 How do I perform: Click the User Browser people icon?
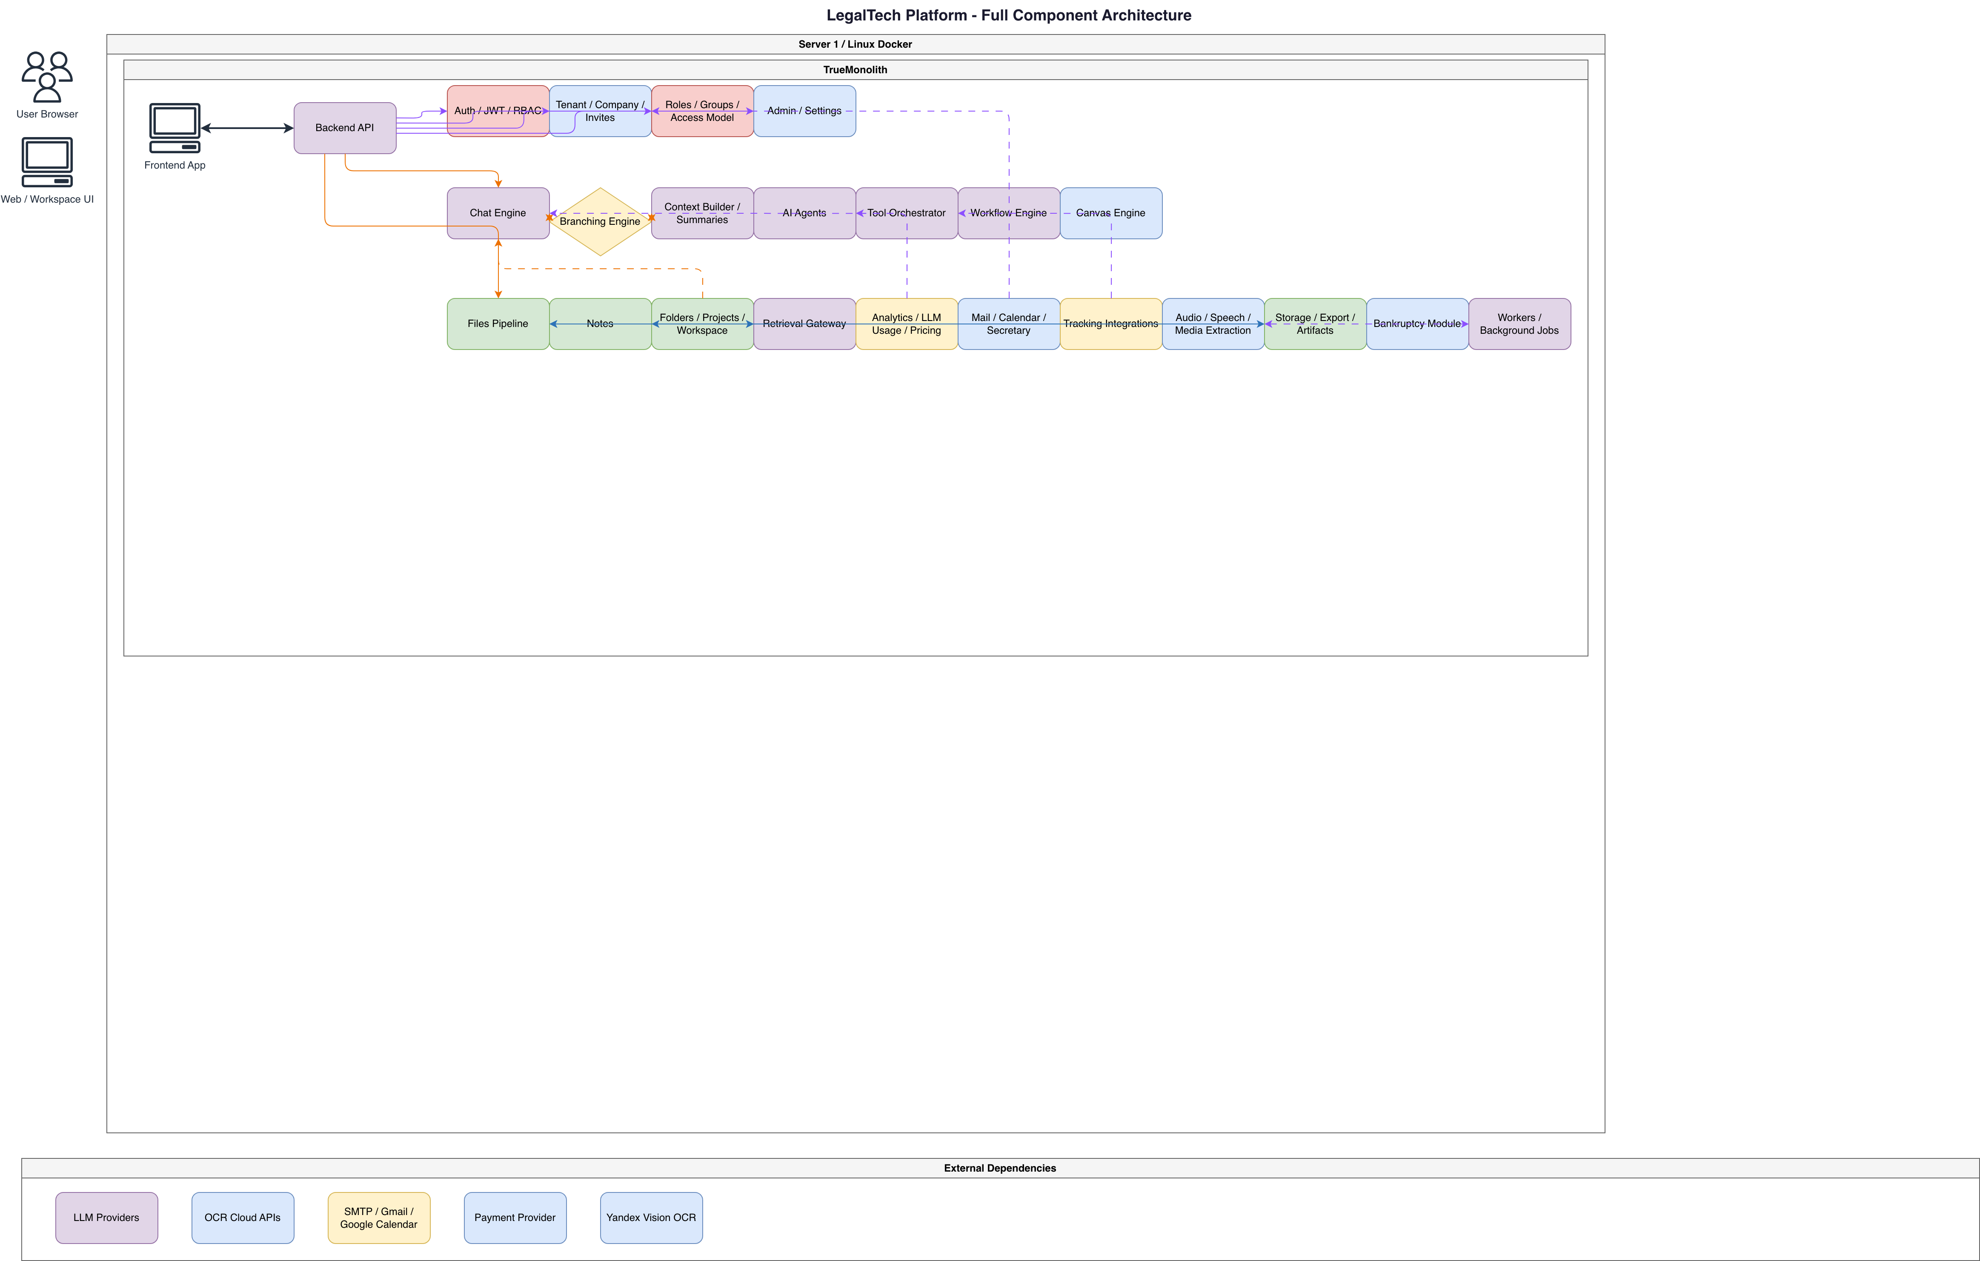pyautogui.click(x=47, y=77)
